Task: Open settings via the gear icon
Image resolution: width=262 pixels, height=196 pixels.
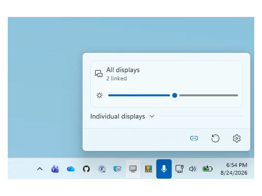Action: pos(237,138)
